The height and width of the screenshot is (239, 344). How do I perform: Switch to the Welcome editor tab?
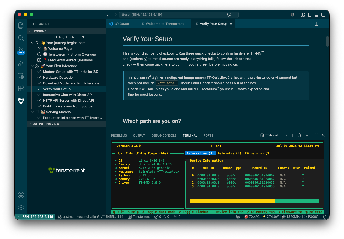tap(122, 24)
